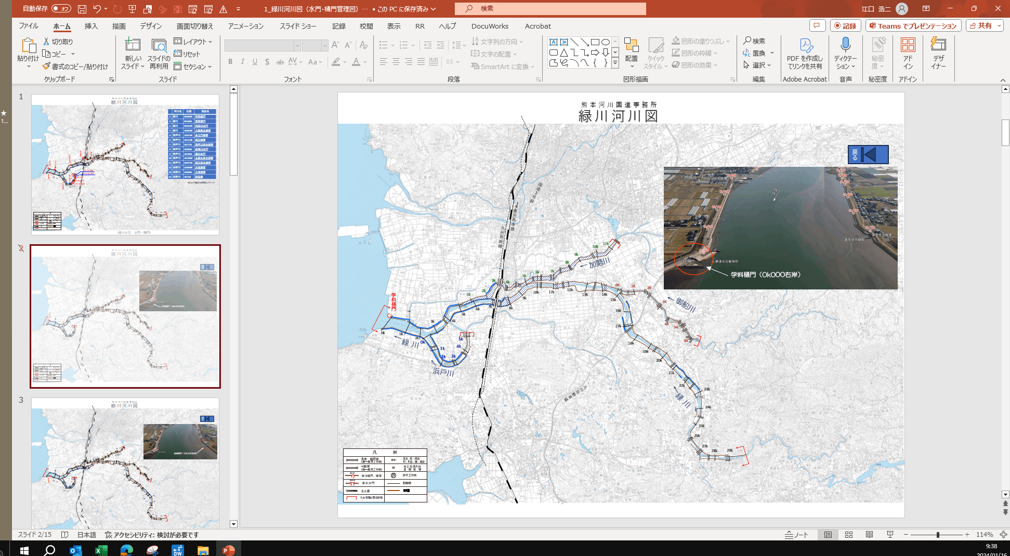
Task: Align text to the left
Action: (384, 62)
